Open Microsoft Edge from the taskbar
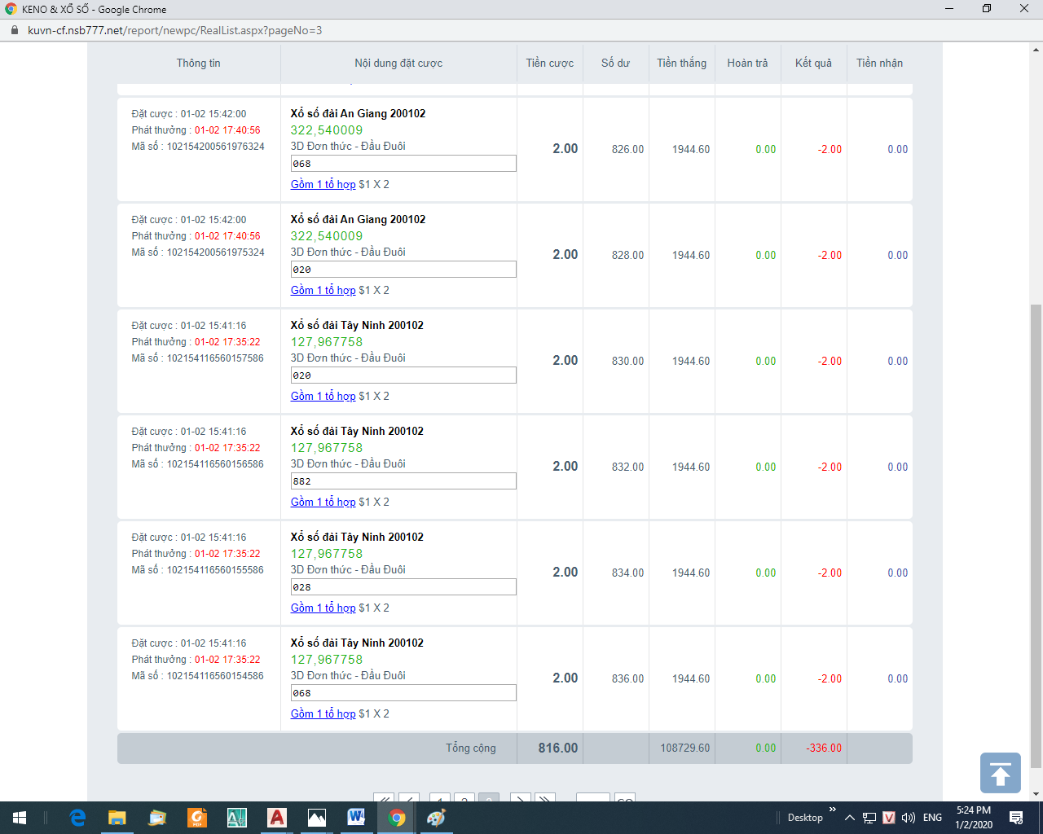This screenshot has width=1043, height=834. click(78, 818)
